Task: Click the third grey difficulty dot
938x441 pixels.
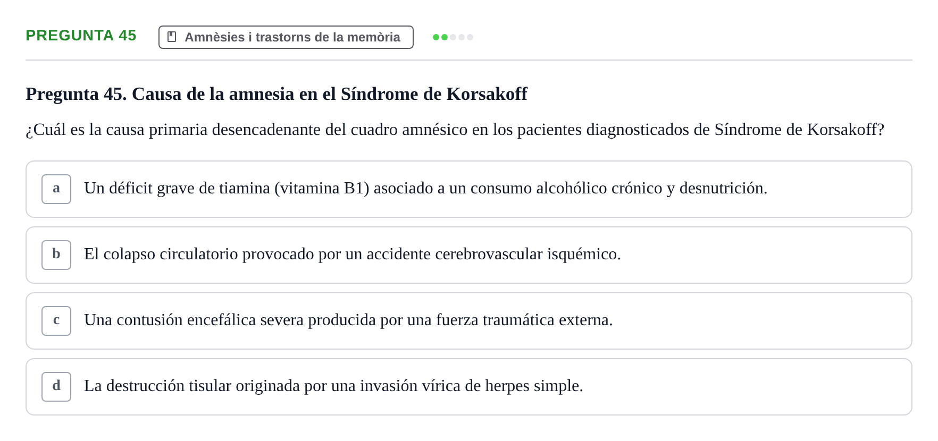Action: (x=453, y=37)
